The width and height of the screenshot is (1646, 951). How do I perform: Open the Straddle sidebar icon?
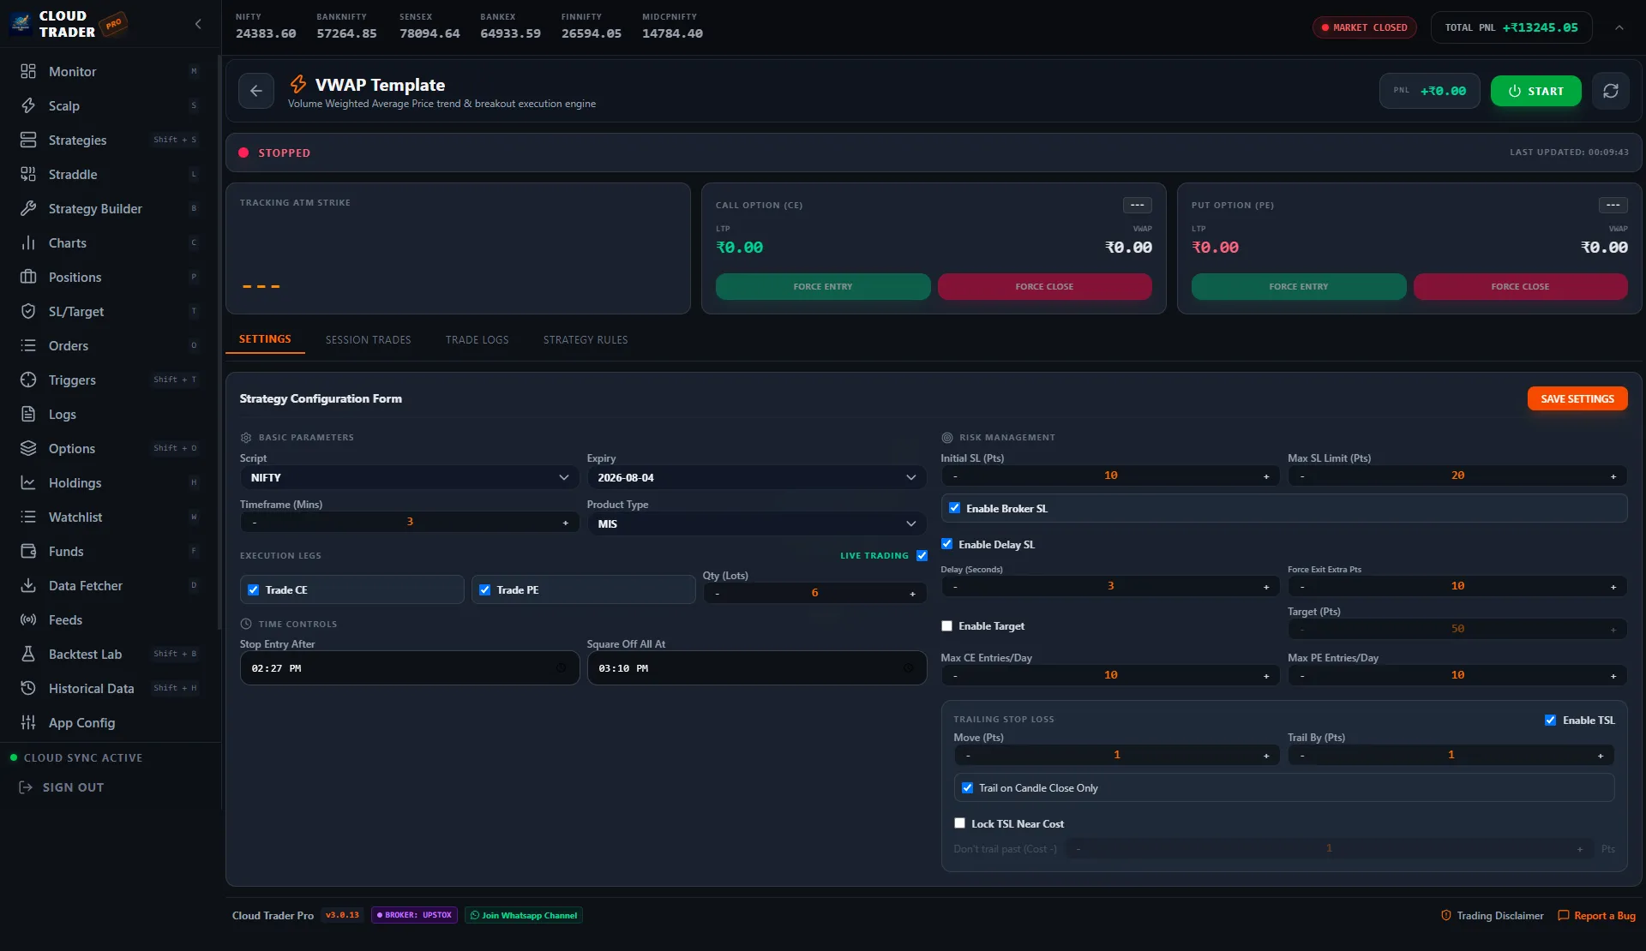[x=28, y=174]
